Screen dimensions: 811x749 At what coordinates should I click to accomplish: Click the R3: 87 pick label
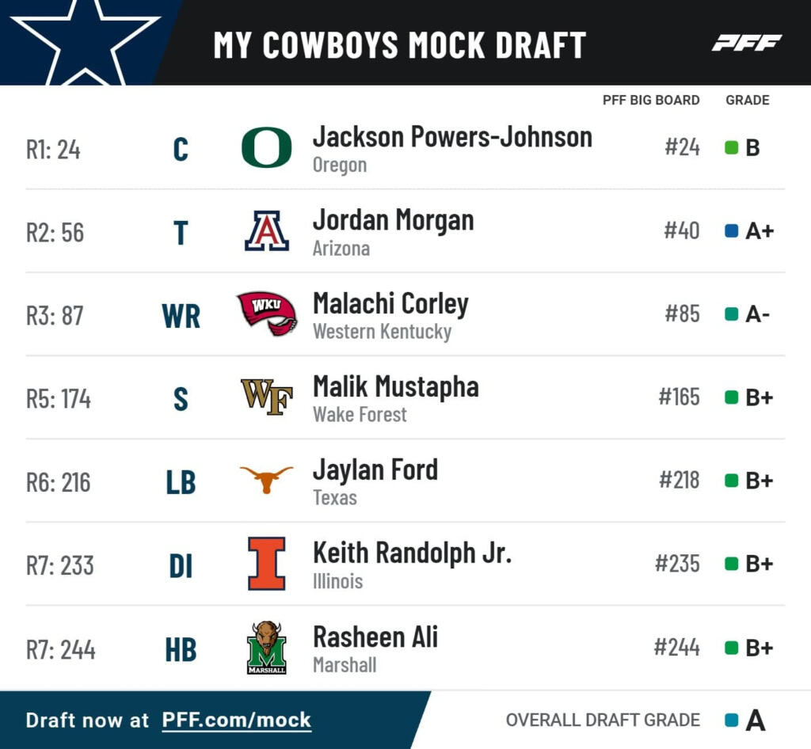click(55, 315)
